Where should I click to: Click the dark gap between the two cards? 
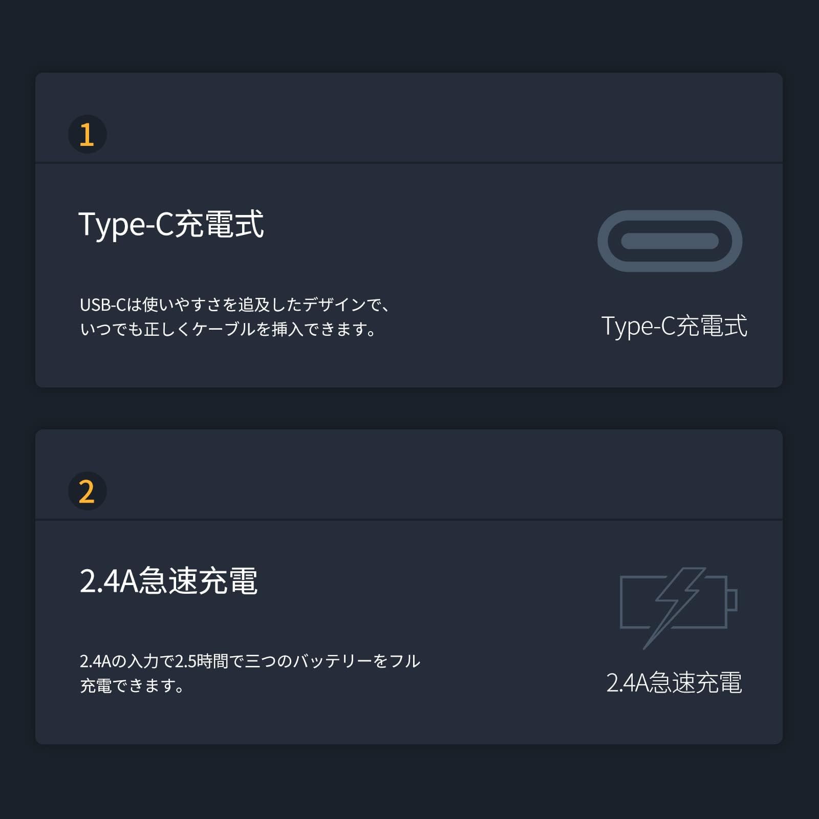(x=408, y=408)
